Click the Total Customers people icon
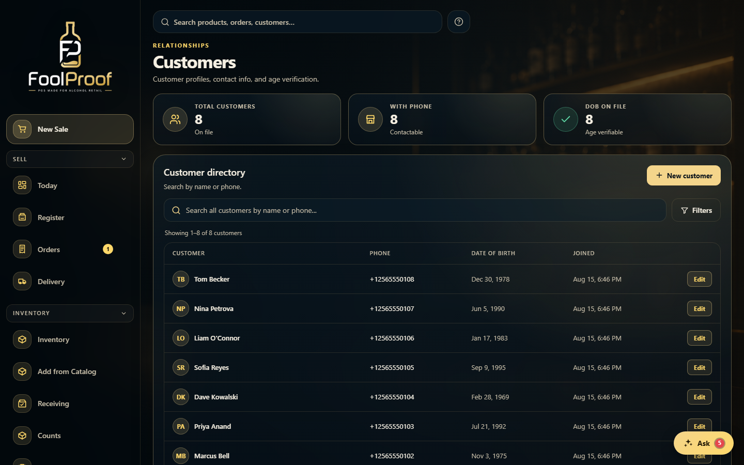 point(176,119)
